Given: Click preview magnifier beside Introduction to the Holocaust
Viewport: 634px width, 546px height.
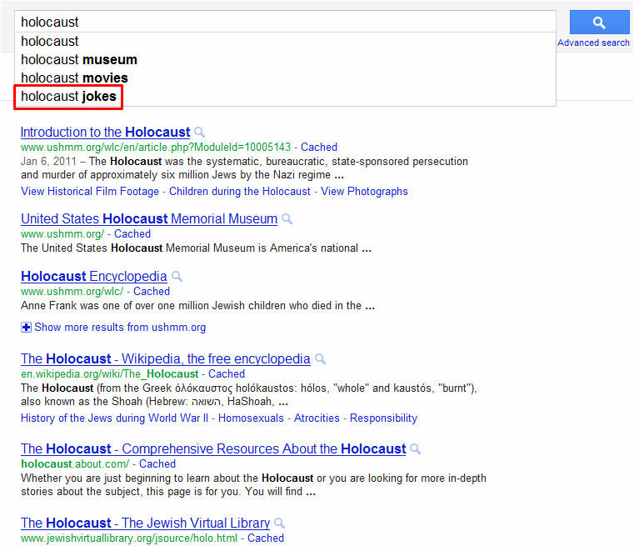Looking at the screenshot, I should coord(199,133).
